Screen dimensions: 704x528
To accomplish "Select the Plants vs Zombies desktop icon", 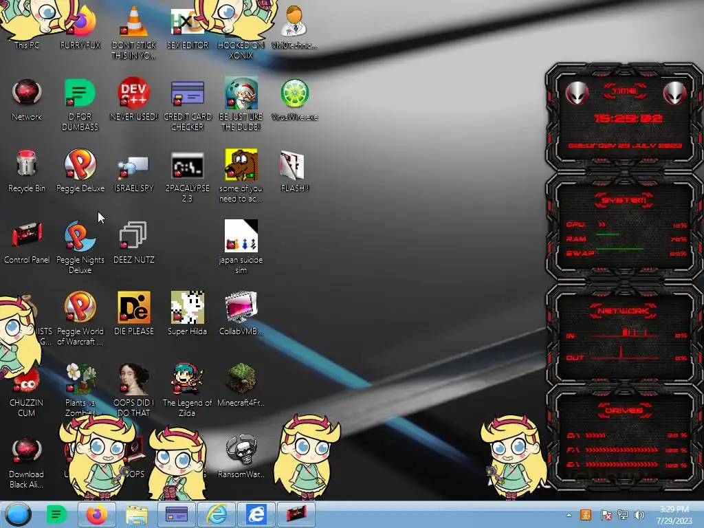I will [x=80, y=390].
